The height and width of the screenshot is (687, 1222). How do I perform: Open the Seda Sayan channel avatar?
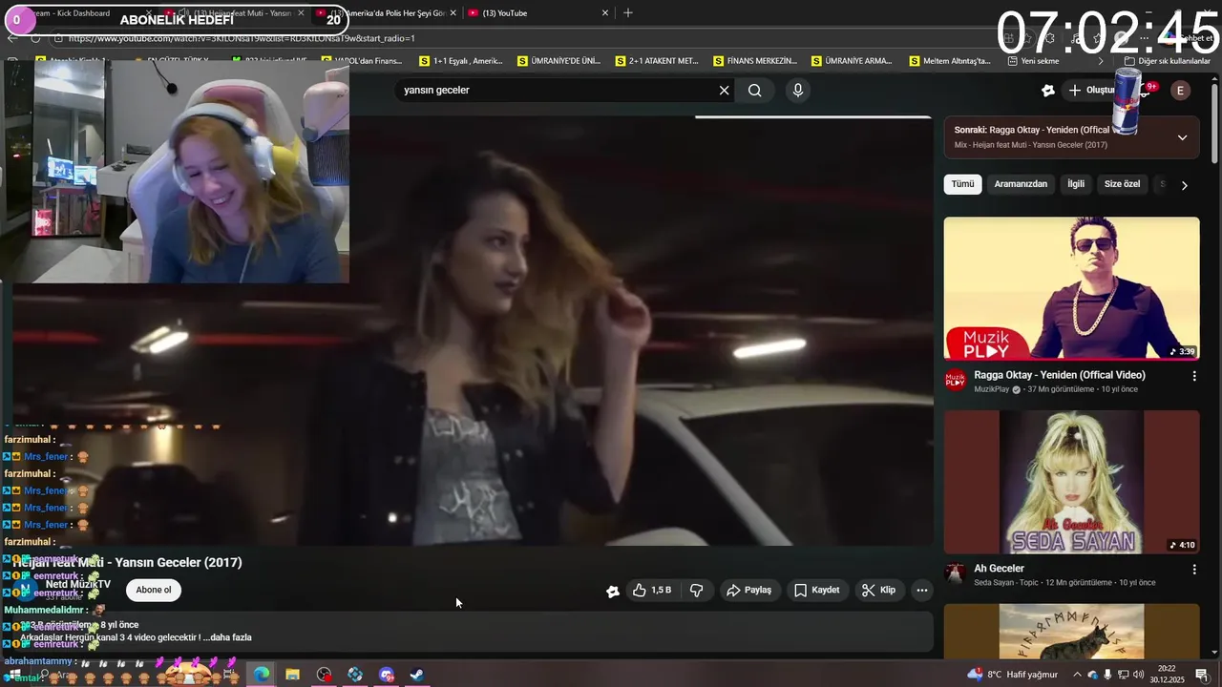click(x=955, y=573)
